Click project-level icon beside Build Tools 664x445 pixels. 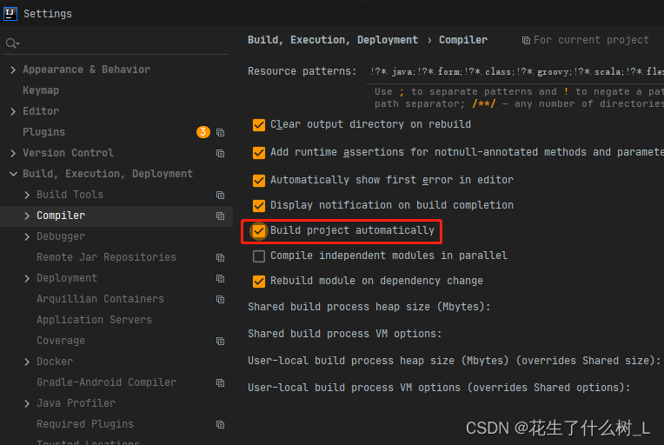(221, 196)
